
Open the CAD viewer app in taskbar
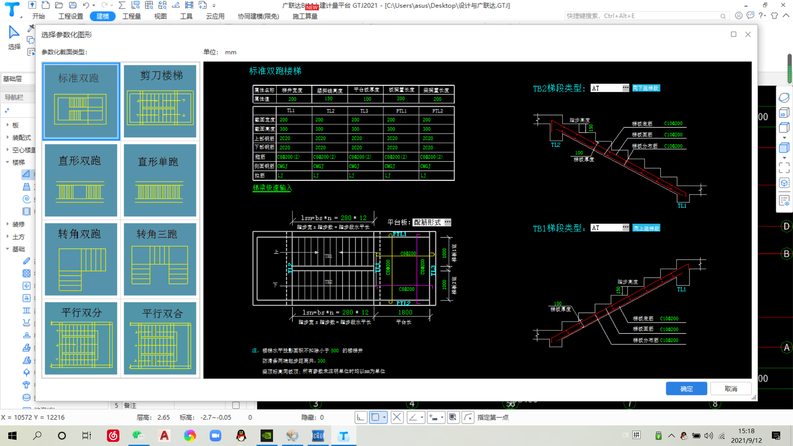click(318, 436)
